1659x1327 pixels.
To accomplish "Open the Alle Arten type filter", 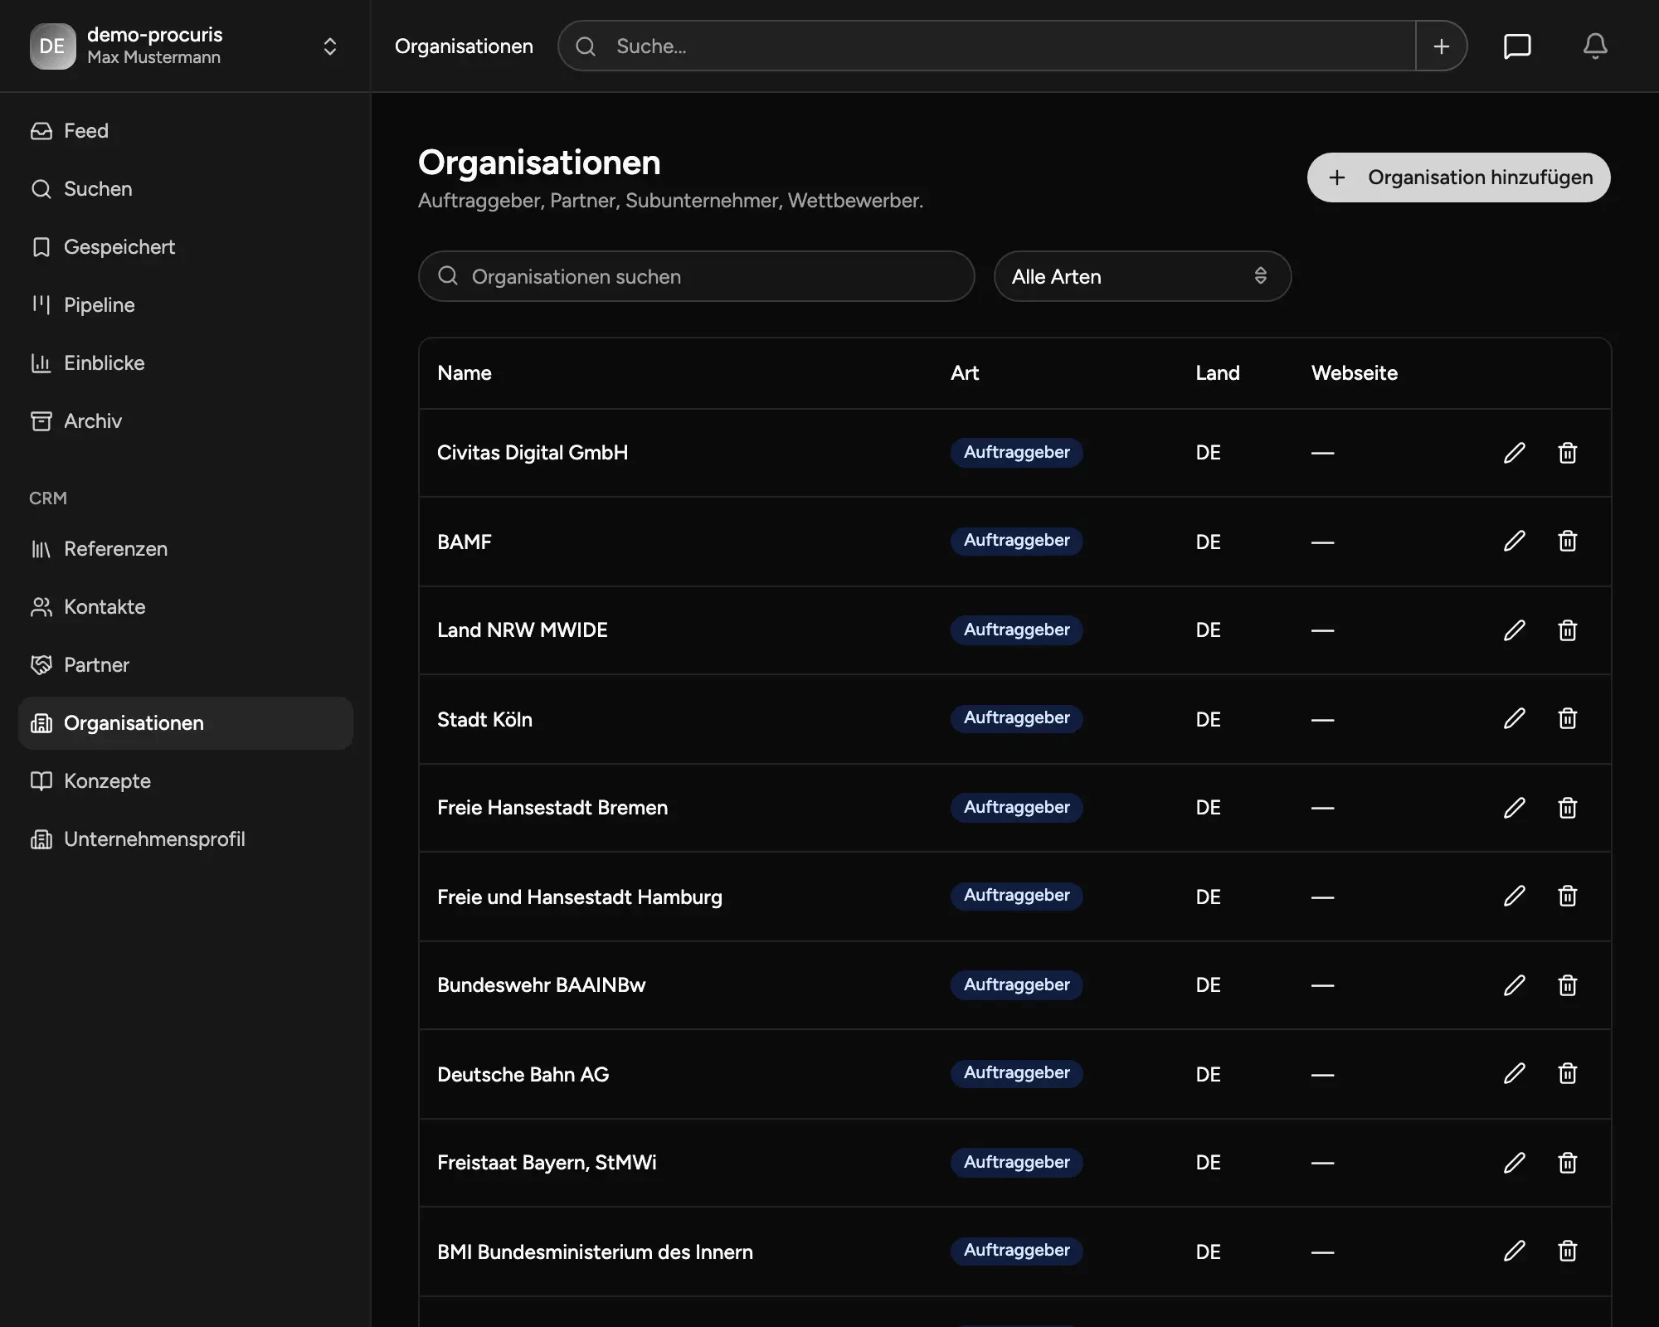I will tap(1142, 276).
